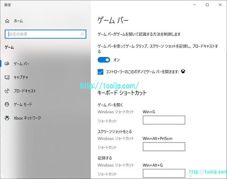Maximize the 設定 window

click(207, 5)
